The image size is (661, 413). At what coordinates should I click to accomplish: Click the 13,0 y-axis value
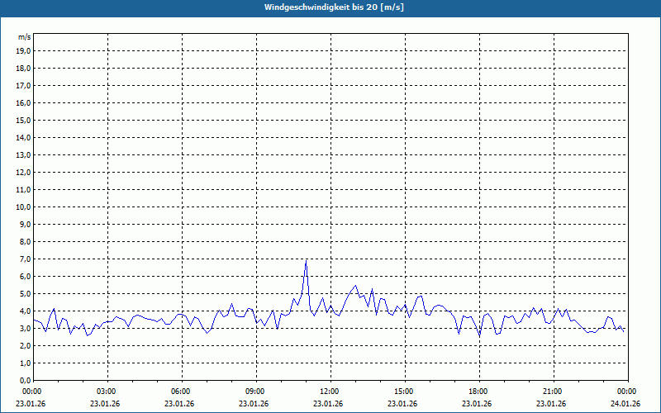tap(24, 154)
